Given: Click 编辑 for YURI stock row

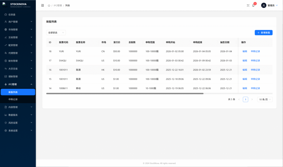Looking at the screenshot, I should click(x=245, y=51).
